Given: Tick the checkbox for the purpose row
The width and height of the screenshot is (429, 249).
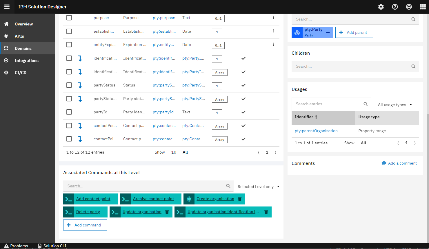Looking at the screenshot, I should (x=69, y=18).
